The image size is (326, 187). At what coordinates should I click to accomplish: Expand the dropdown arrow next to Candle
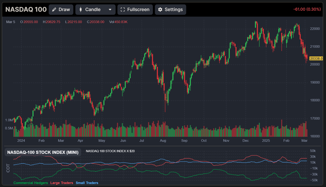click(110, 9)
